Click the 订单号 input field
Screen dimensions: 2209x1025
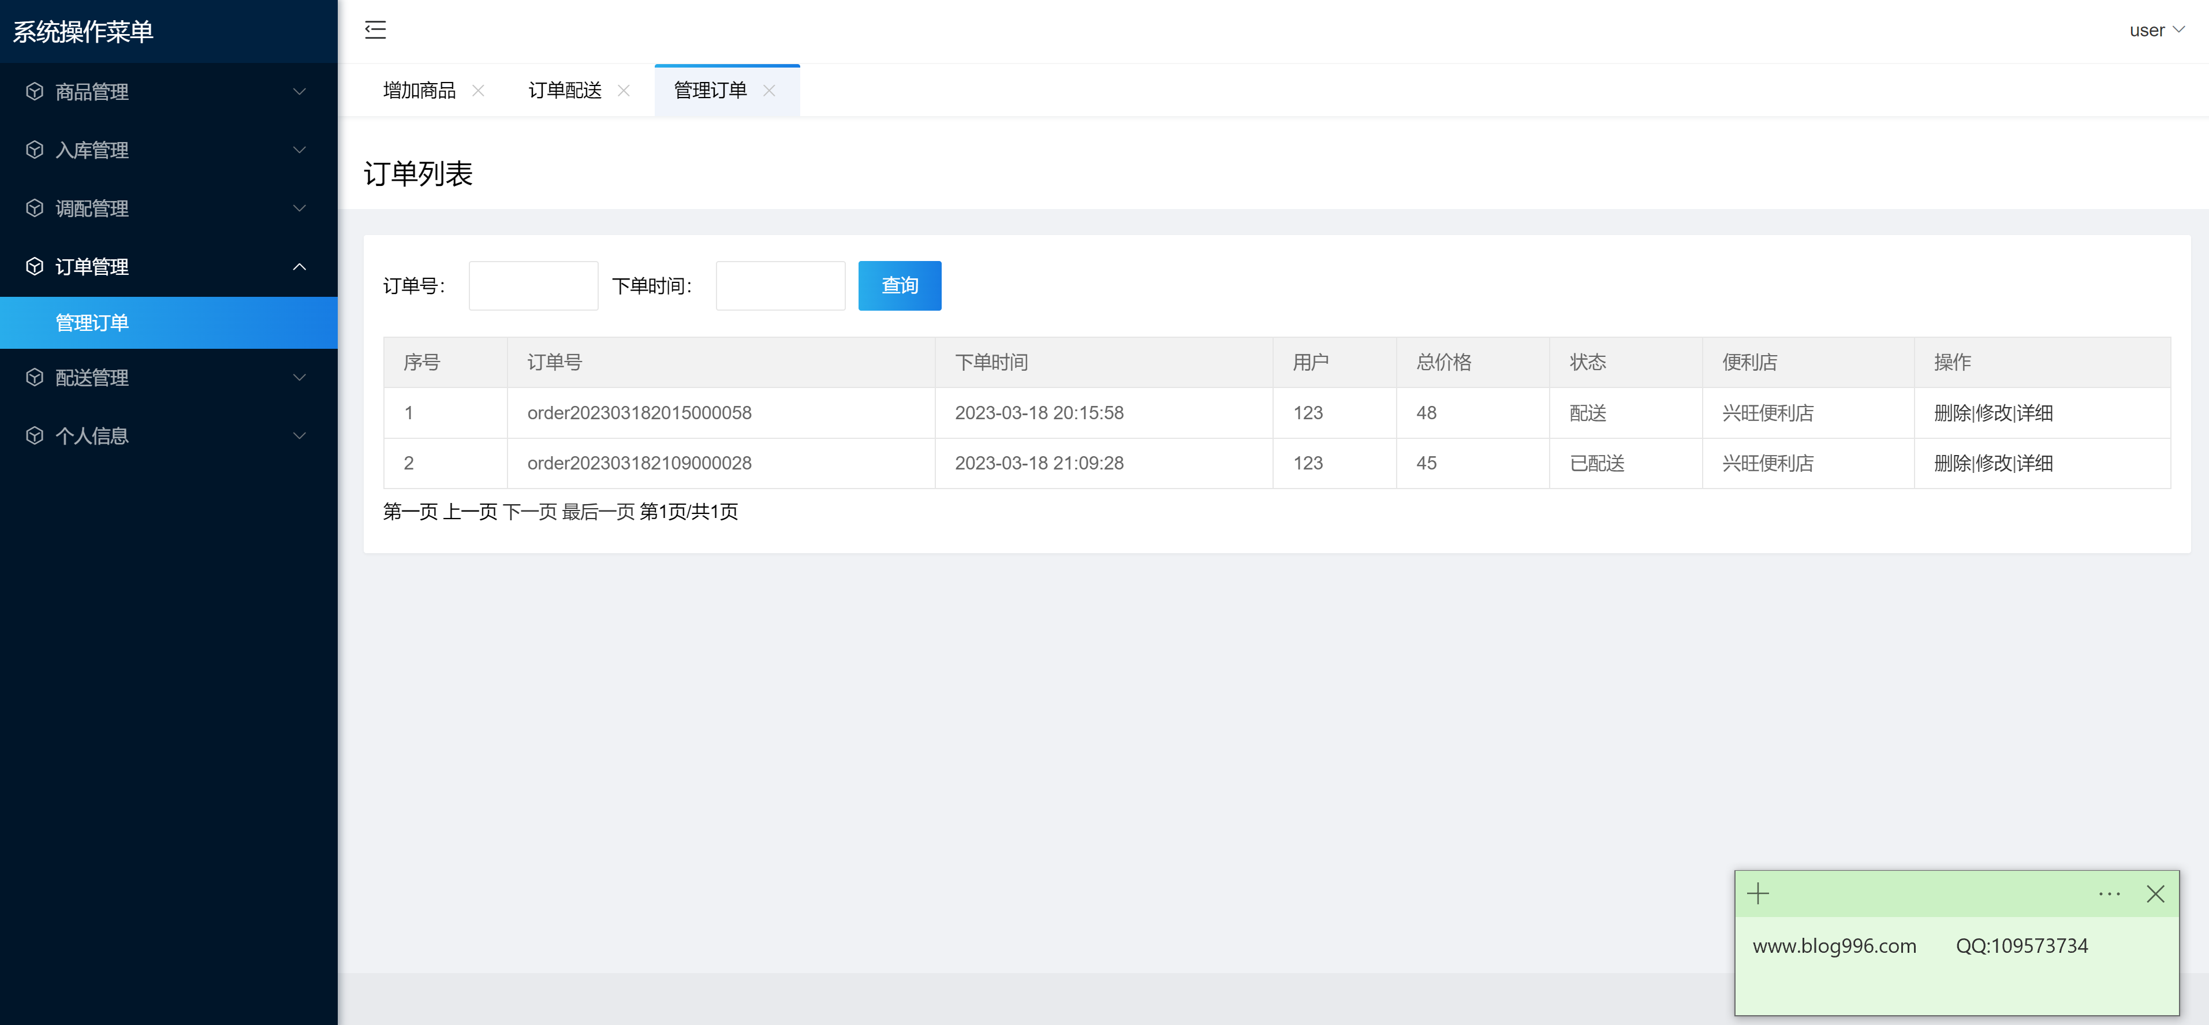[532, 285]
